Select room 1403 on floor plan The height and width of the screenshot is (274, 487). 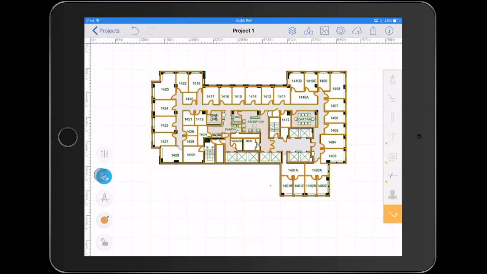click(333, 156)
